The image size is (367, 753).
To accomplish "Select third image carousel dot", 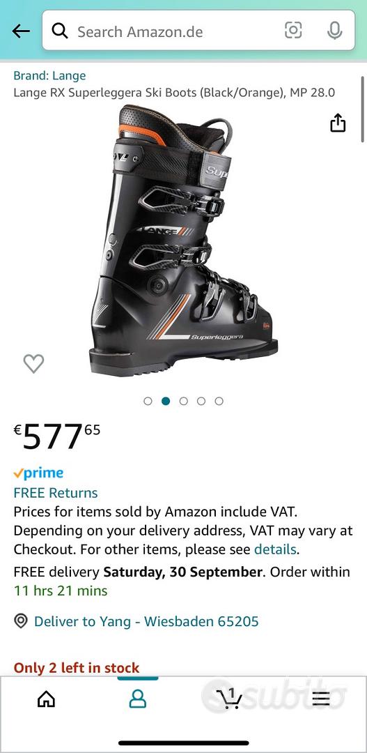I will coord(183,401).
